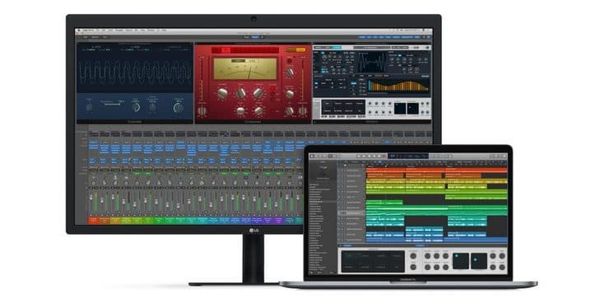Image resolution: width=605 pixels, height=303 pixels.
Task: Click the dark display panel in the MacBook's Smart Controls
Action: click(373, 261)
